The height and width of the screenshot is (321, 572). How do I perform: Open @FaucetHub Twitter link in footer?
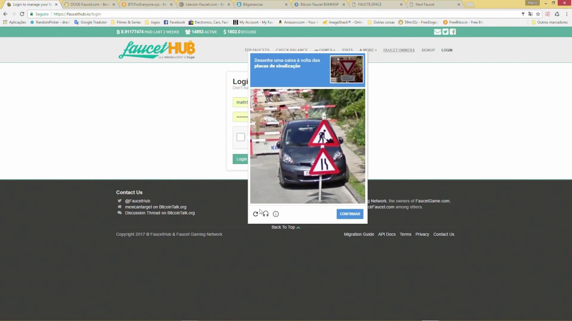[x=138, y=201]
